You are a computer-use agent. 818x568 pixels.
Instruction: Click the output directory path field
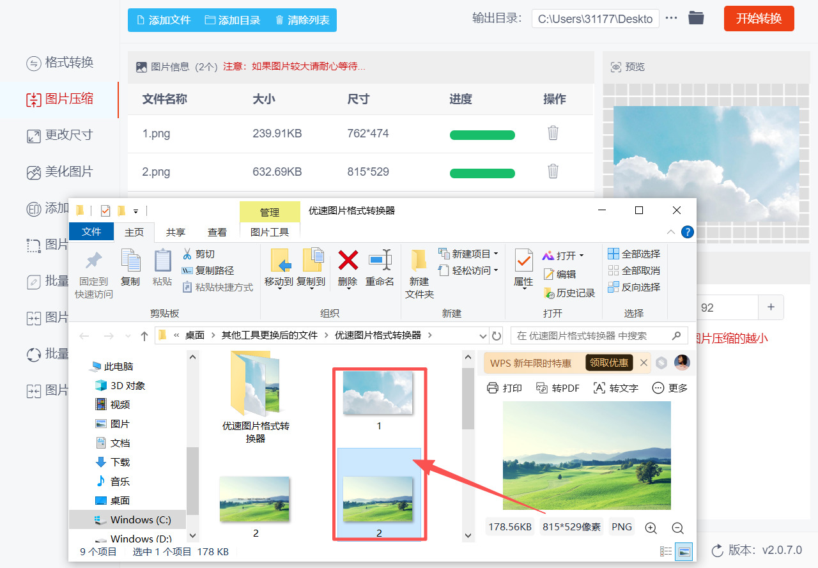[595, 19]
